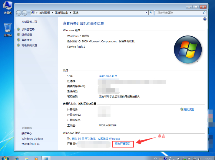Select the 控制面板 breadcrumb
Screen dimensions: 215x160
pos(45,13)
